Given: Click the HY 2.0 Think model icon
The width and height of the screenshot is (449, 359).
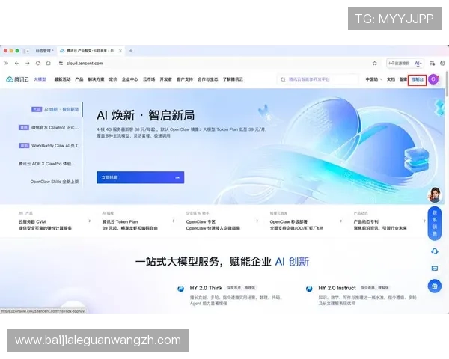Looking at the screenshot, I should click(180, 289).
